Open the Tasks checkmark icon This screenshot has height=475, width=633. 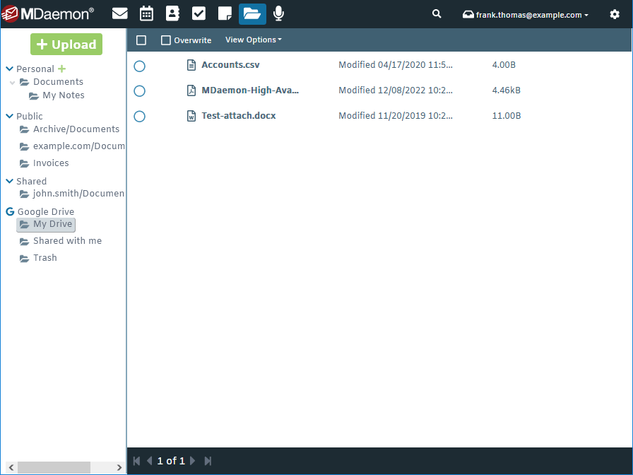click(199, 13)
